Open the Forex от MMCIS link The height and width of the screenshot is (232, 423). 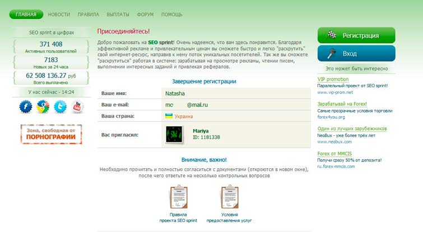click(x=334, y=154)
